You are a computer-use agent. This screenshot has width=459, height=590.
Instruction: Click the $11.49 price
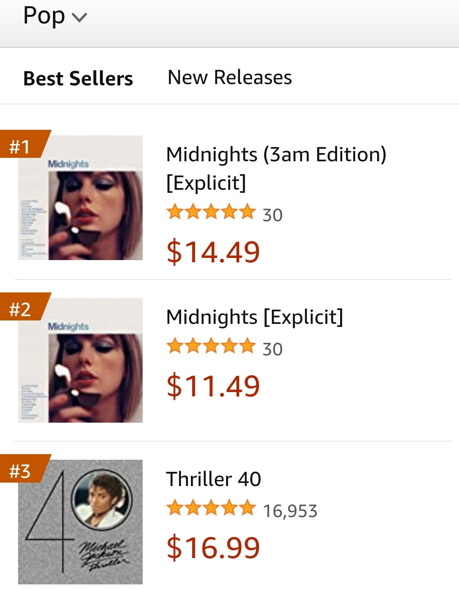point(213,386)
